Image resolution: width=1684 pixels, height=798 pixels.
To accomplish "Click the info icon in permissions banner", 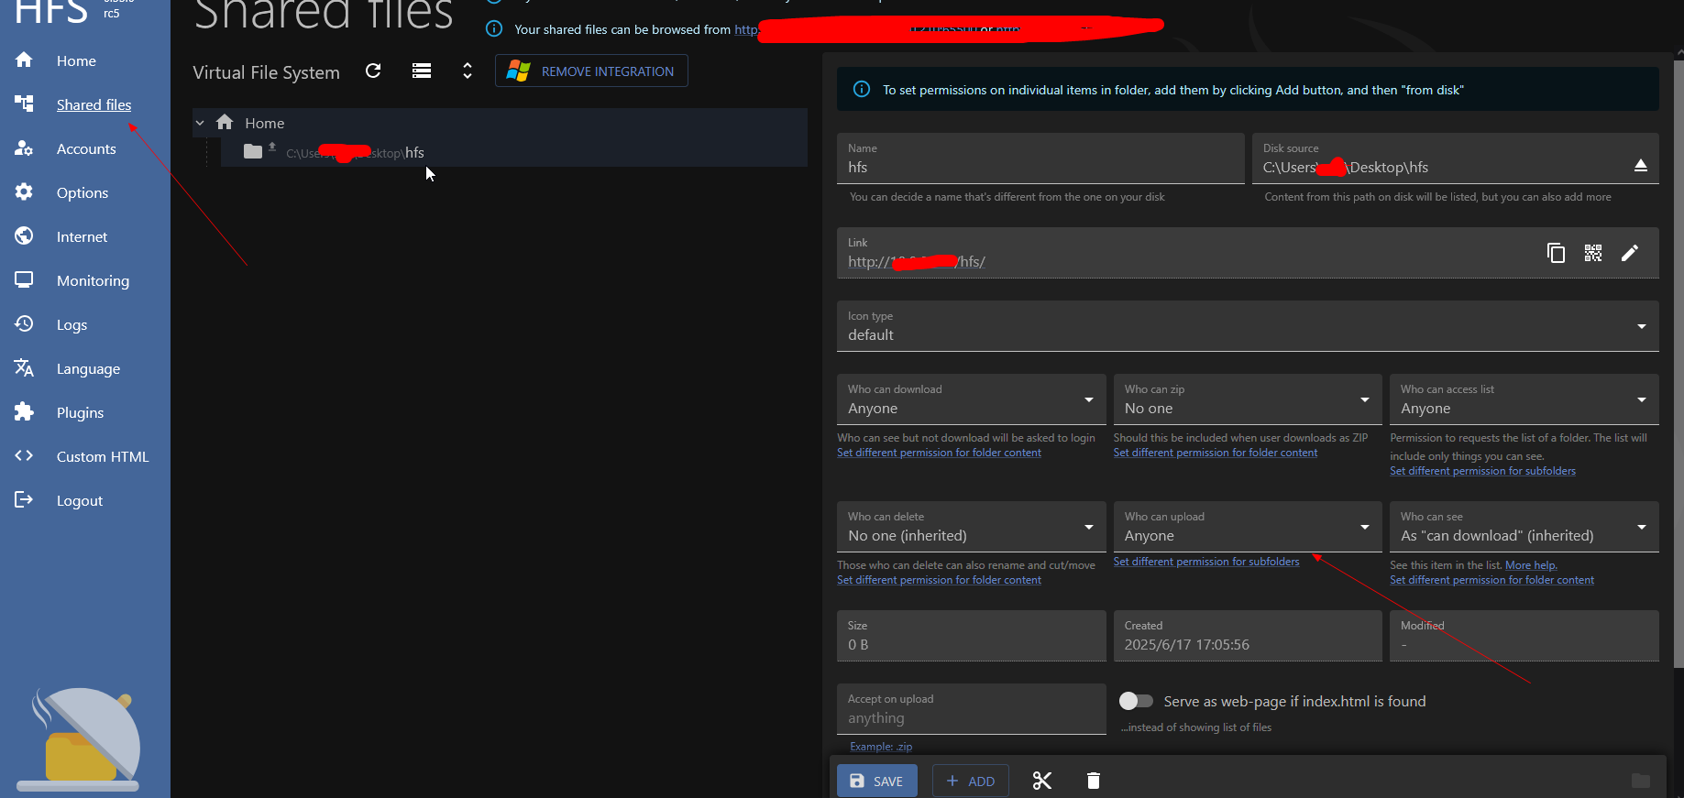I will point(862,90).
